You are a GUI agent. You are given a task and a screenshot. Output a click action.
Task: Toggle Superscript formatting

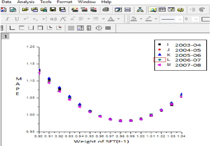pyautogui.click(x=26, y=19)
